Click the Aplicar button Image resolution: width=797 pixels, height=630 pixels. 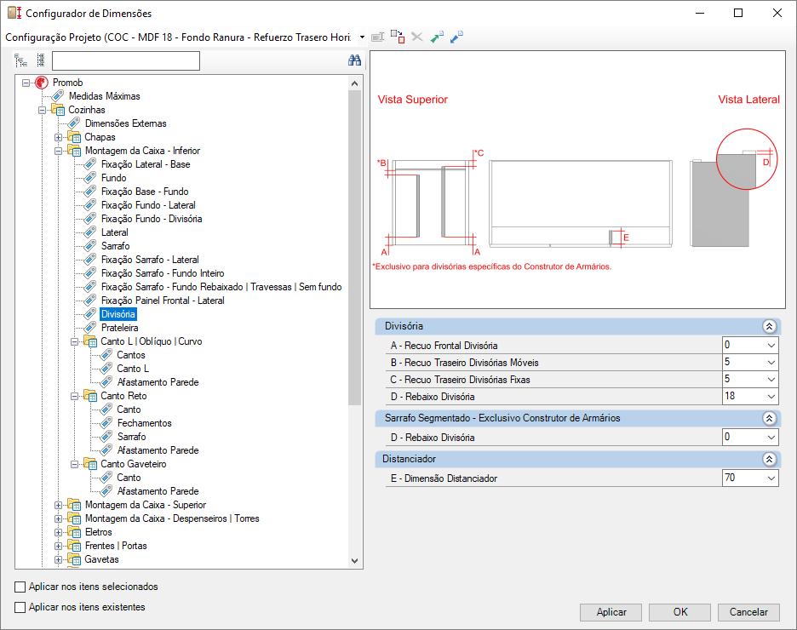(611, 612)
